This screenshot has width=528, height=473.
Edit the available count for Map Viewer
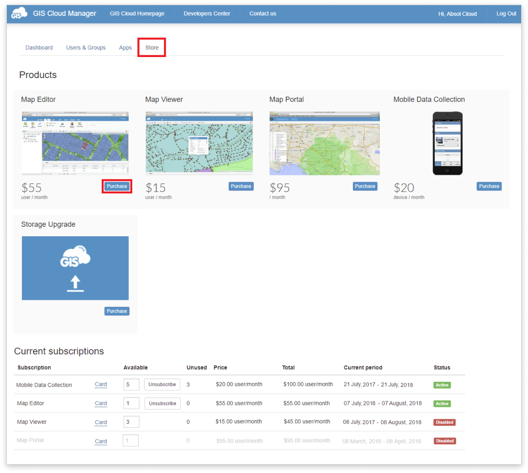coord(131,422)
